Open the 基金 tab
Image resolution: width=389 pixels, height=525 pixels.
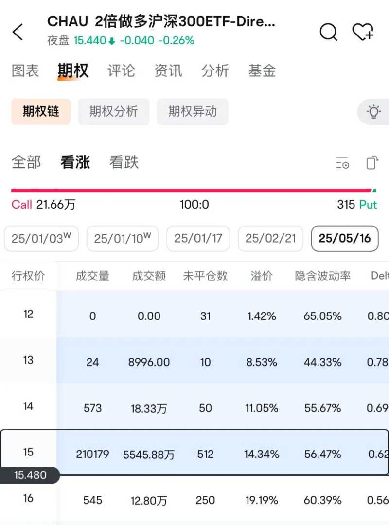(262, 71)
